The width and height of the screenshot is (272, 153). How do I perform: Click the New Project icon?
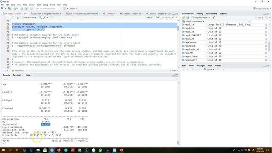click(9, 8)
